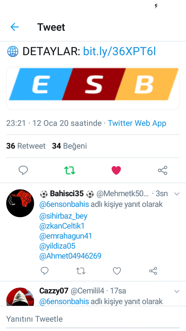Expand the options chevron on the Bahisci35 reply
186x331 pixels.
(x=177, y=194)
